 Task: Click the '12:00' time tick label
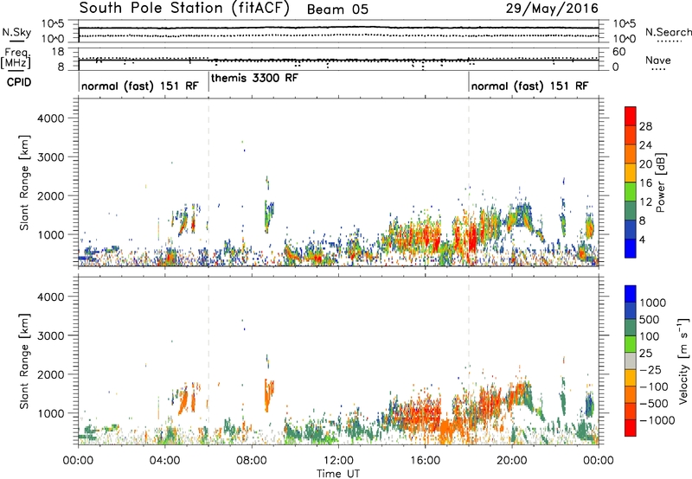click(x=338, y=461)
